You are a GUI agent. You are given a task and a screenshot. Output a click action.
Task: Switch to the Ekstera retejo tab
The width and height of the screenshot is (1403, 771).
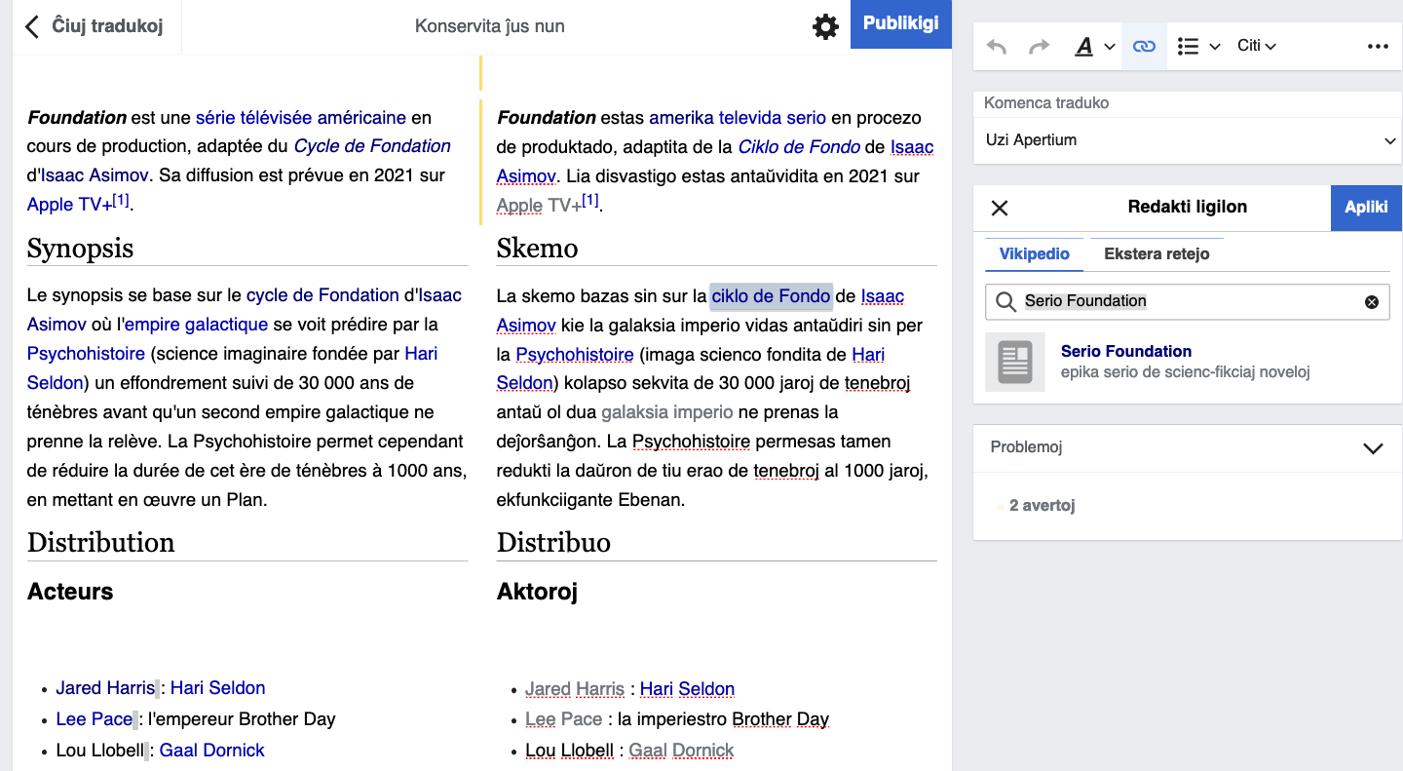coord(1157,254)
